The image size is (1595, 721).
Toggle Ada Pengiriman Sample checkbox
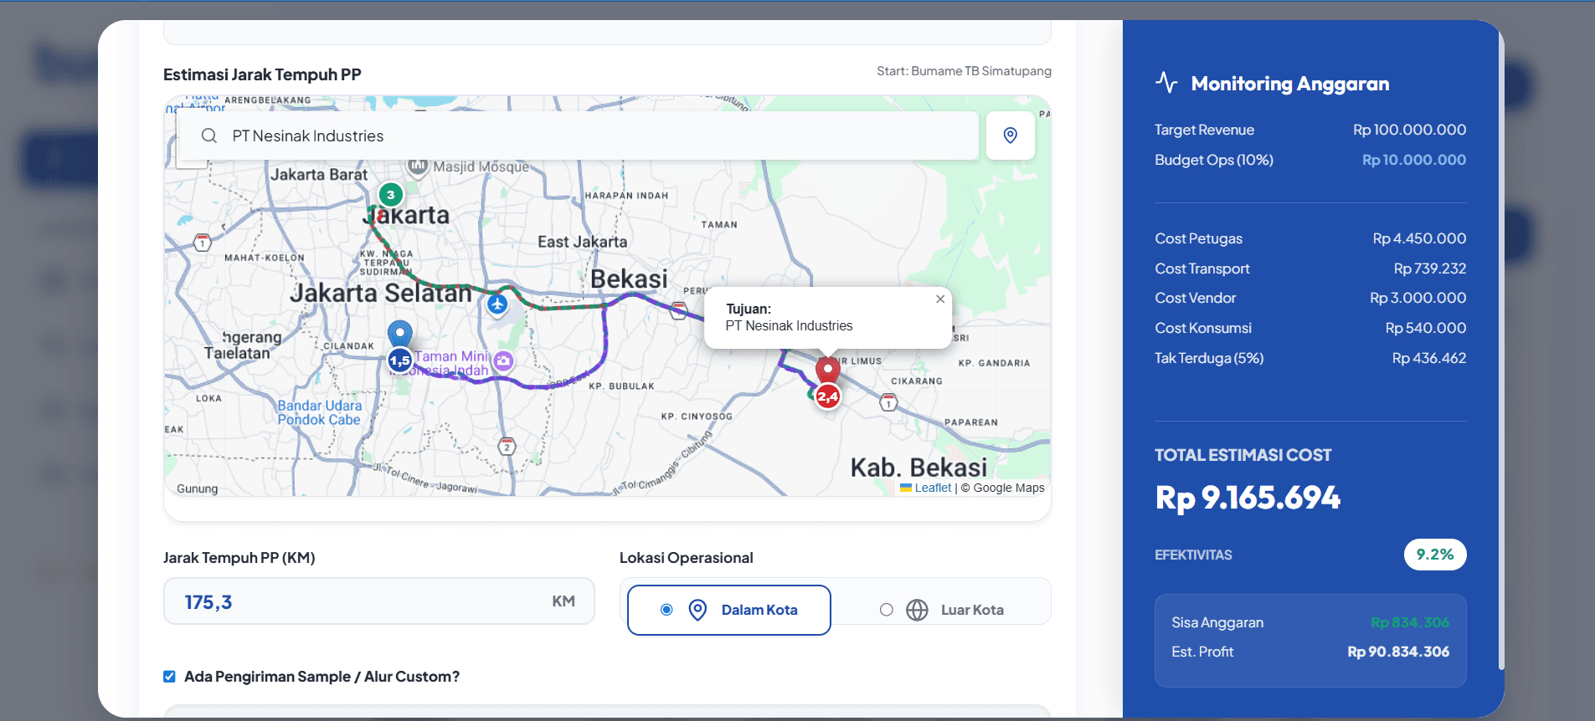tap(169, 676)
